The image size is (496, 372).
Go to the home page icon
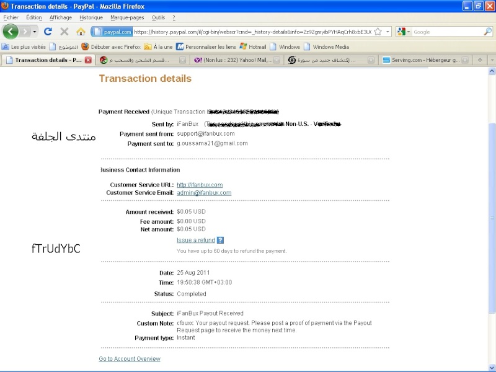coord(81,32)
